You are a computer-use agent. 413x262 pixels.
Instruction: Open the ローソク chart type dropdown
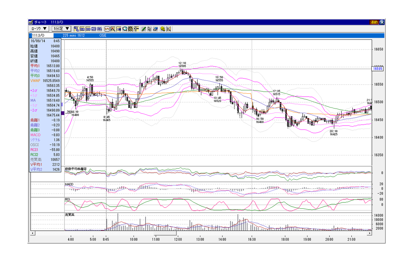(x=39, y=29)
